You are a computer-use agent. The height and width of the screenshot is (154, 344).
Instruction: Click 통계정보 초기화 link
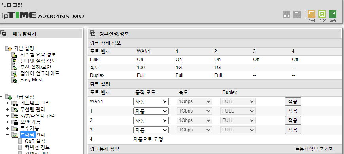tap(315, 149)
